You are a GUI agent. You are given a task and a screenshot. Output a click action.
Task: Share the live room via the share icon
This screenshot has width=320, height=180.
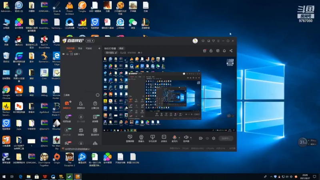click(231, 51)
